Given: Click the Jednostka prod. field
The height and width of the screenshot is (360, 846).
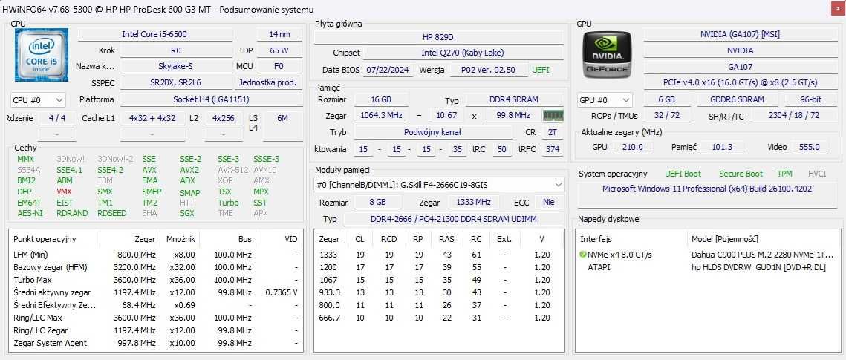Looking at the screenshot, I should tap(267, 82).
